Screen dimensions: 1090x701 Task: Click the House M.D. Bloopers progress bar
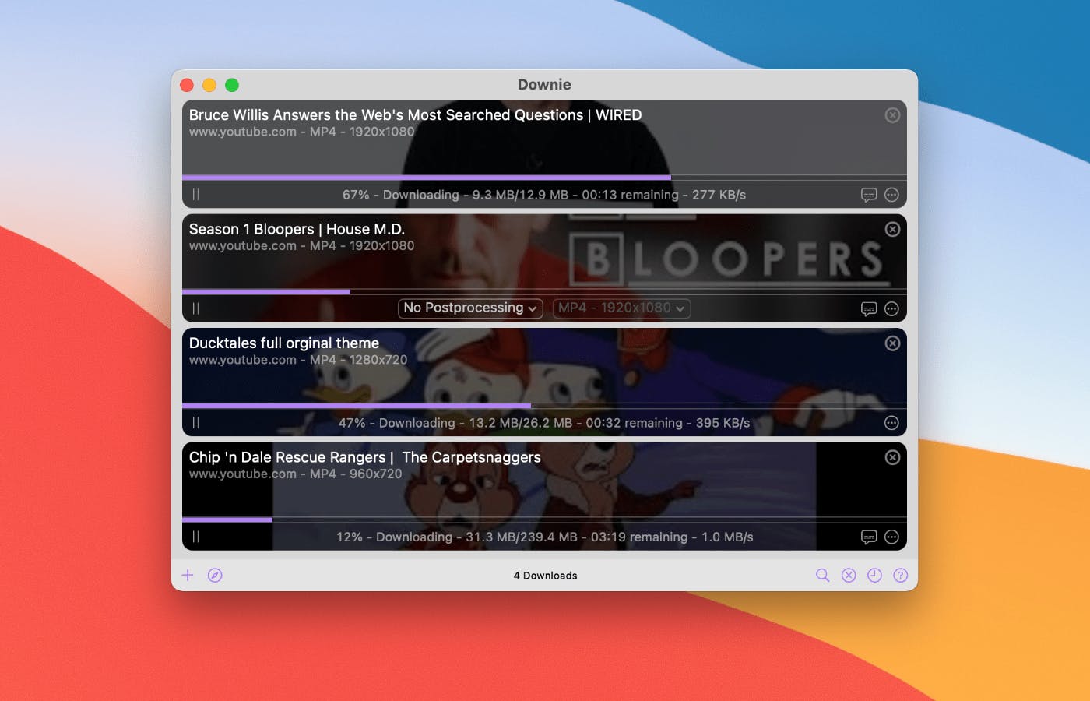[544, 292]
